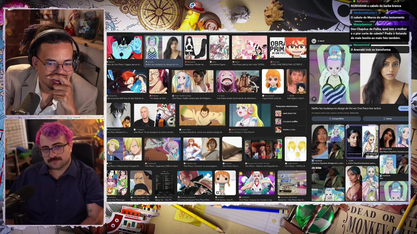417x234 pixels.
Task: Click the Google Lens icon on preview image
Action: [x=314, y=99]
